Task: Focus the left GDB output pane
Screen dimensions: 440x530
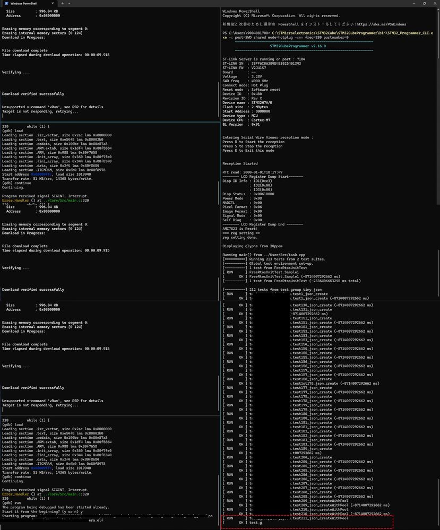Action: (x=106, y=265)
